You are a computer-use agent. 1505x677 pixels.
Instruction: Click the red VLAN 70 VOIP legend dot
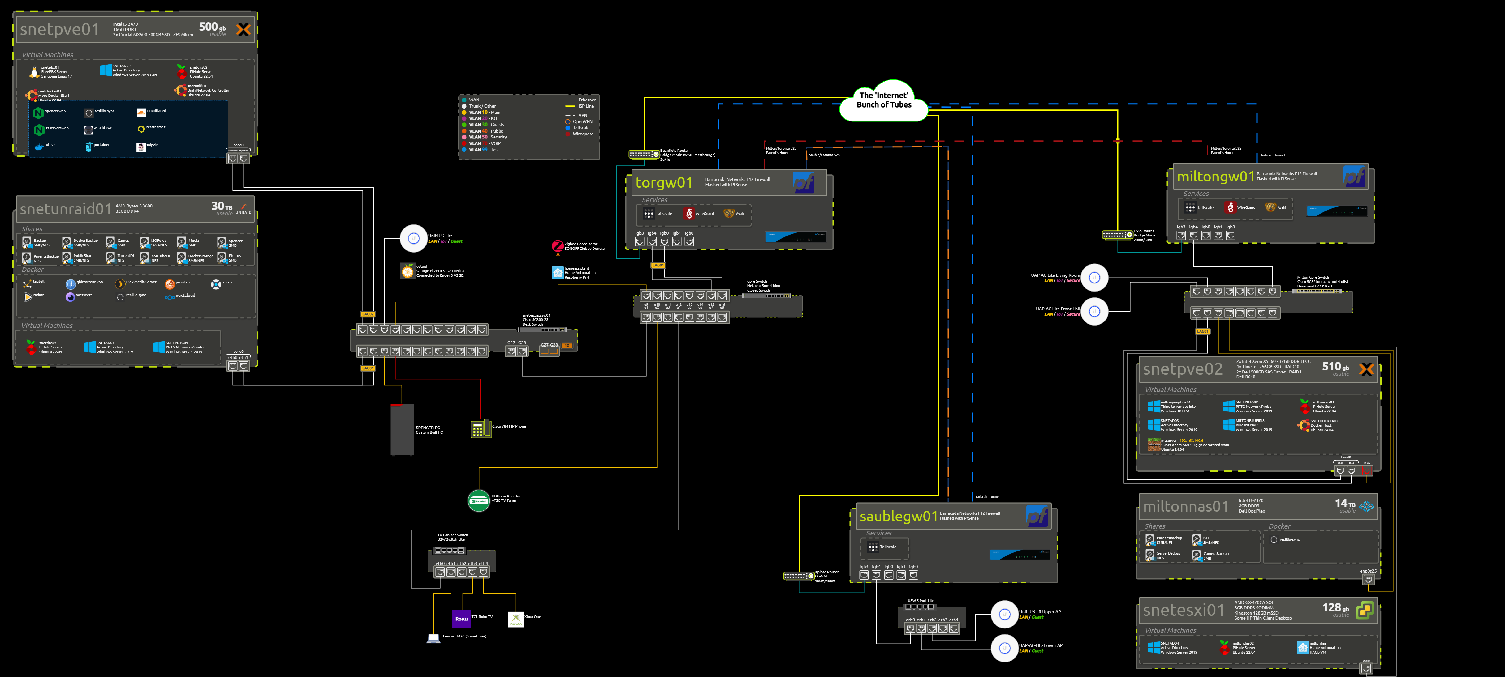pyautogui.click(x=464, y=143)
